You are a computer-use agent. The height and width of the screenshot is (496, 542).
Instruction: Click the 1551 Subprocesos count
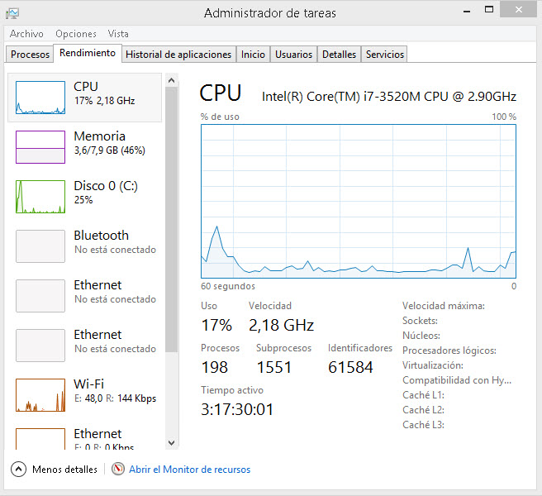pyautogui.click(x=274, y=367)
